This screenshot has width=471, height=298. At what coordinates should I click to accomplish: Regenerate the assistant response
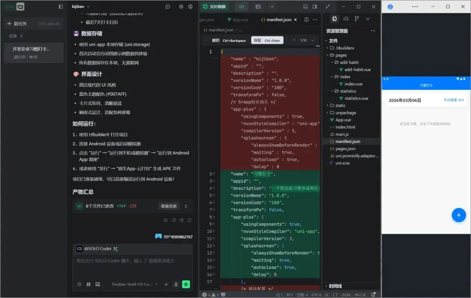[189, 220]
